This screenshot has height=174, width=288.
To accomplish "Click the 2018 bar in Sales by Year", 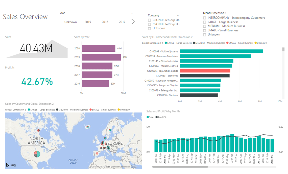I will click(97, 66).
